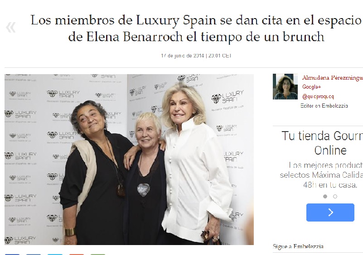Click the medium blue share button below the photo
Viewport: 363px width, 255px height.
[34, 254]
